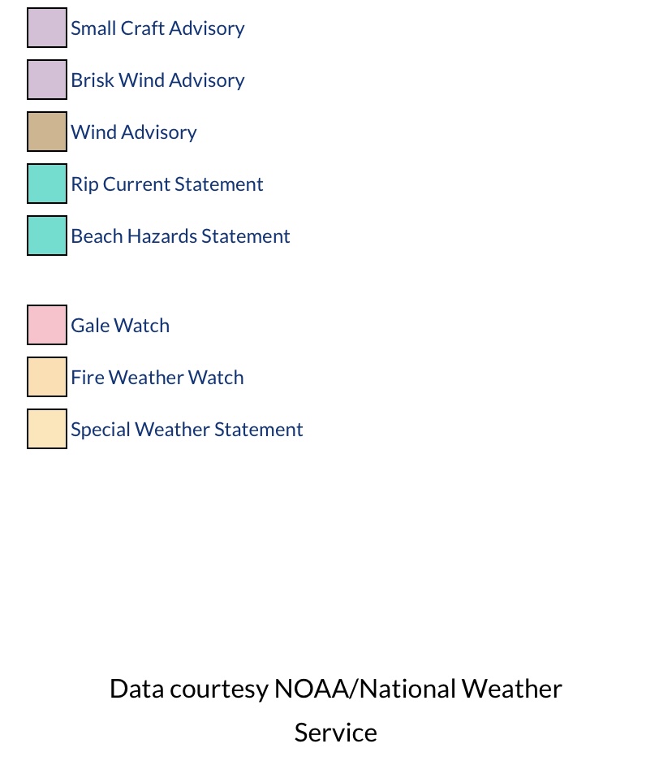
Task: Click the word Statement in Rip Current Statement
Action: (218, 184)
